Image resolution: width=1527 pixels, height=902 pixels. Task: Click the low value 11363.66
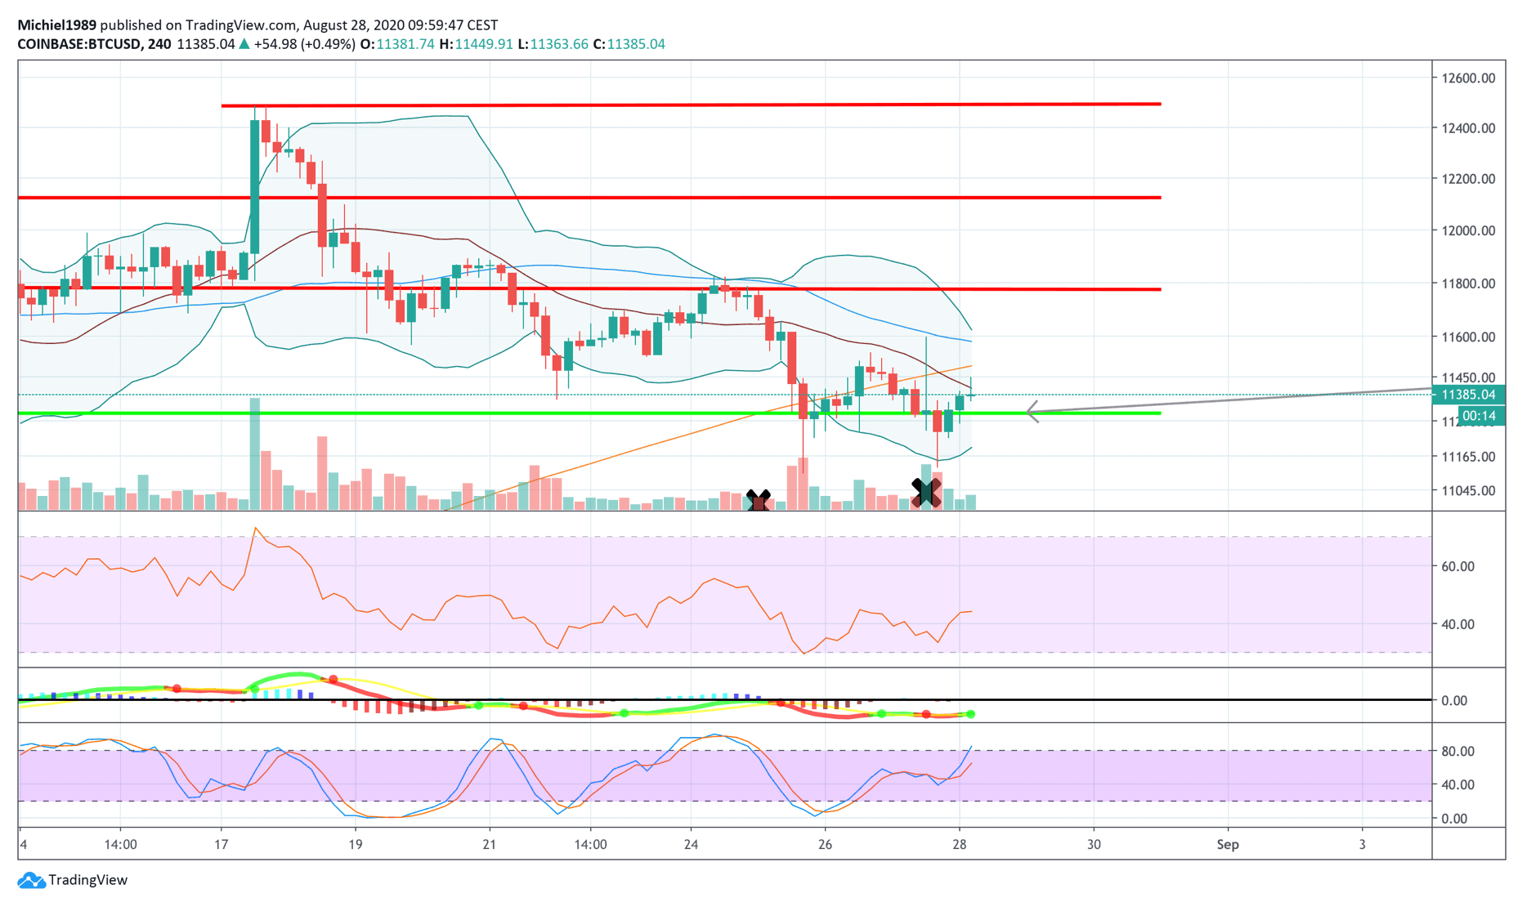tap(559, 44)
